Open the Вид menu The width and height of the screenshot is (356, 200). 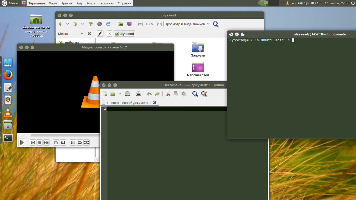pos(78,3)
